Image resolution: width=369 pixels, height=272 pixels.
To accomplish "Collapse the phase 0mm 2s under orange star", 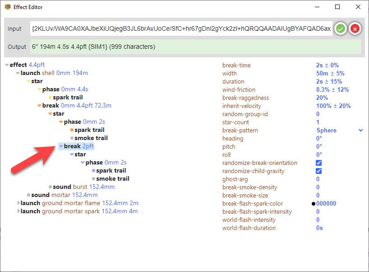I will [x=61, y=122].
